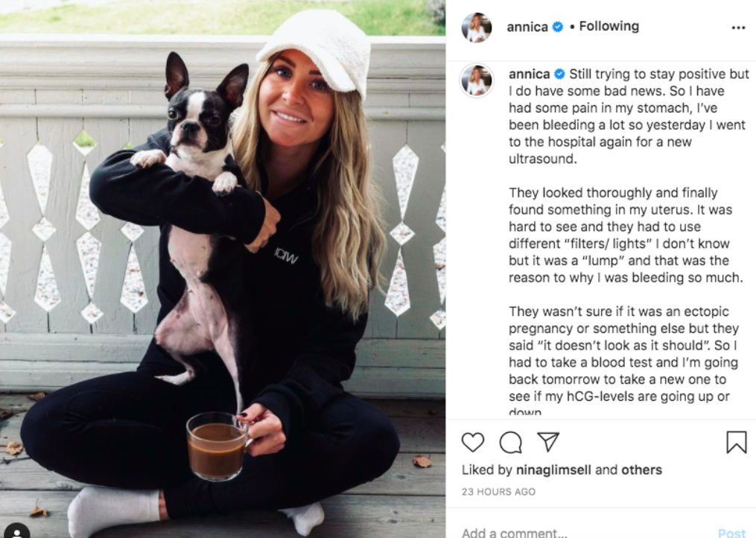Click the photo of woman with dog
Screen dimensions: 756x538
[x=223, y=269]
